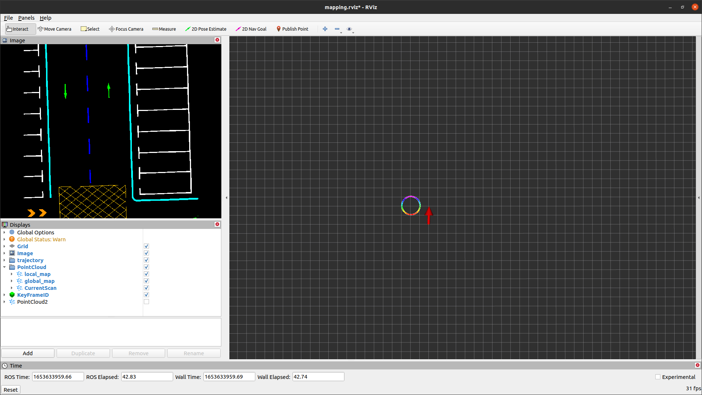Viewport: 702px width, 395px height.
Task: Click the Add display button
Action: point(27,353)
